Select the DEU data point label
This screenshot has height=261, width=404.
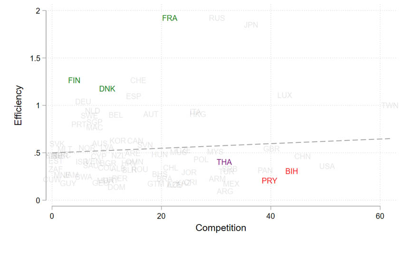83,102
